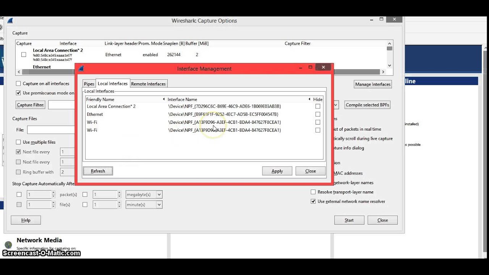Click Manage Interfaces button in Capture Options
Screen dimensions: 489x275
[373, 84]
